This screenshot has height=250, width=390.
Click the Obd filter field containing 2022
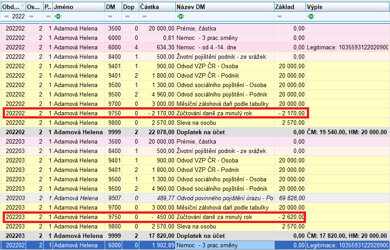tap(18, 16)
